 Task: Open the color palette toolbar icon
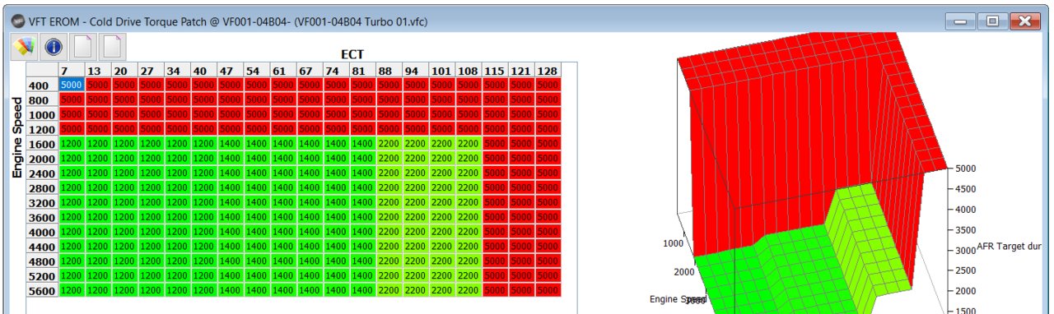tap(22, 47)
